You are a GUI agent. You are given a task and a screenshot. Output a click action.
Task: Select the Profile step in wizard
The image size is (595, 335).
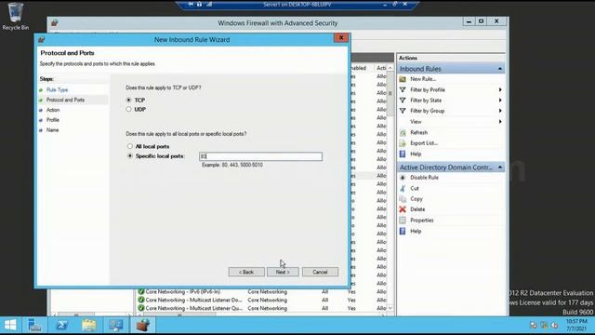tap(53, 120)
